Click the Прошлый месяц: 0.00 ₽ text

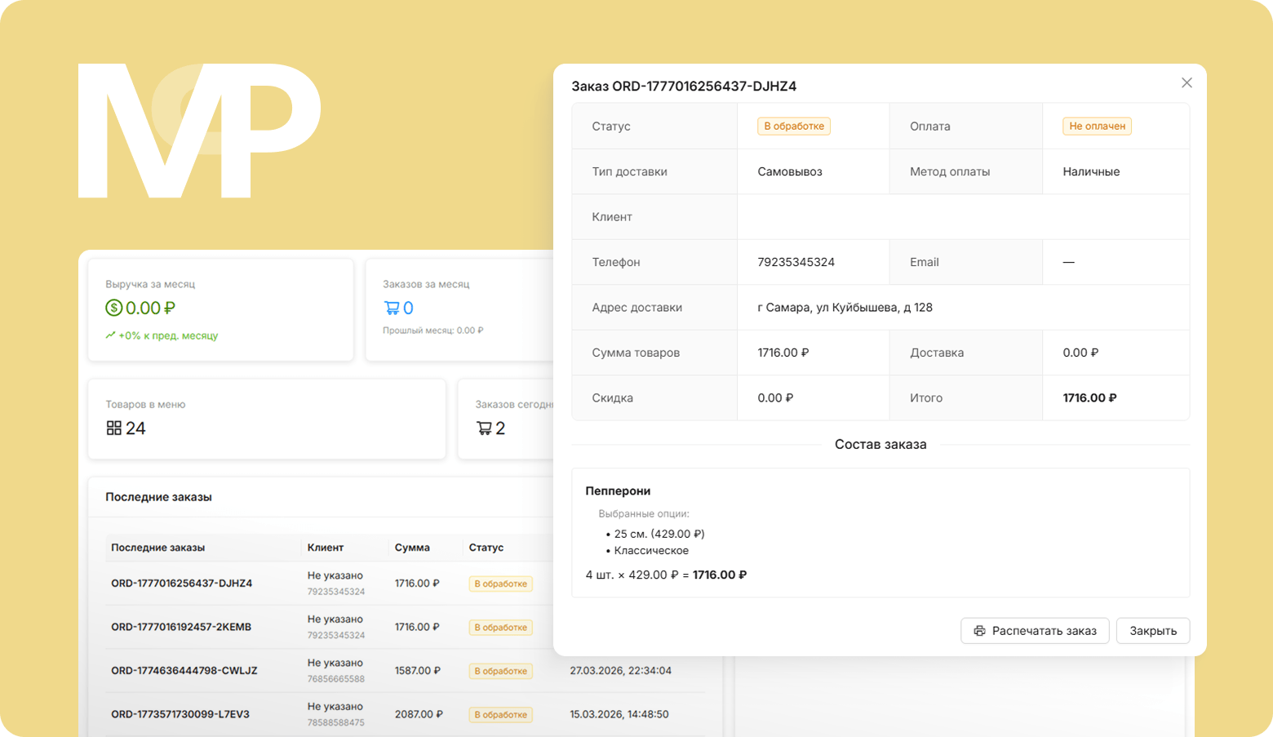point(433,331)
